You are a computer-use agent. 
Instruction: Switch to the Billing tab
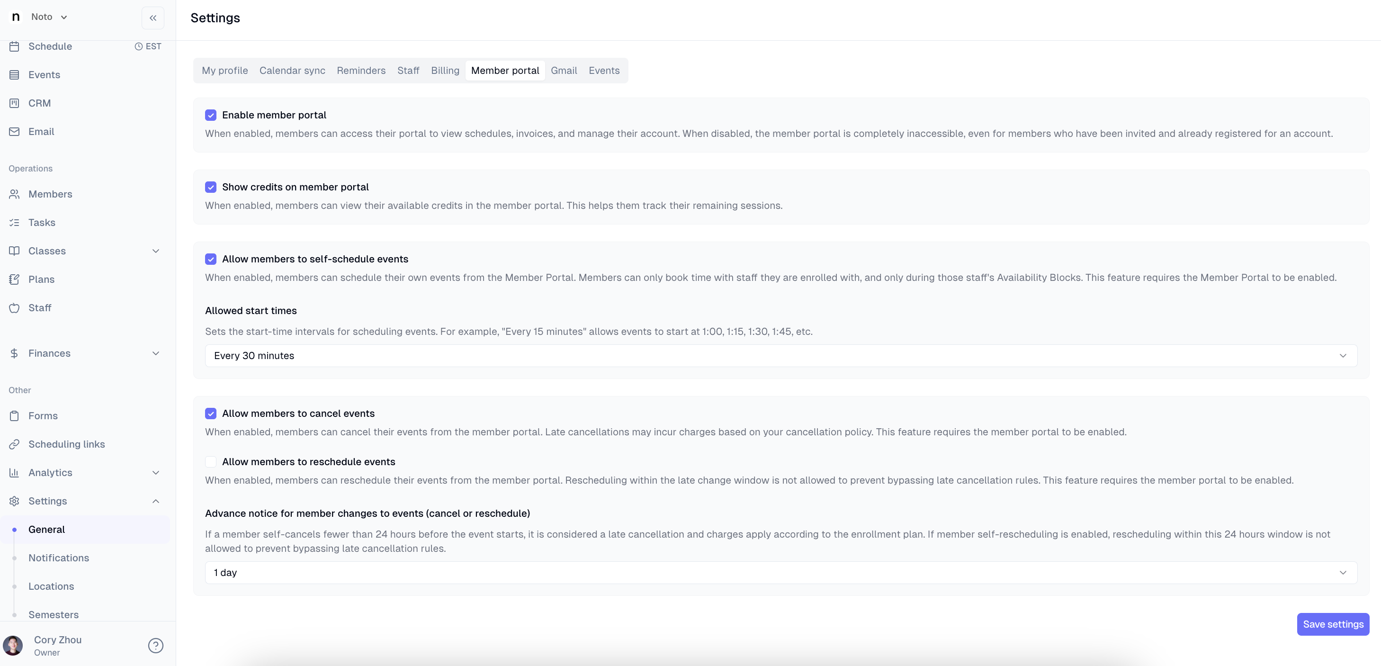[x=445, y=70]
